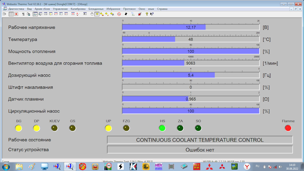Click the red first-aid cross window icon
The image size is (304, 171).
tap(73, 14)
